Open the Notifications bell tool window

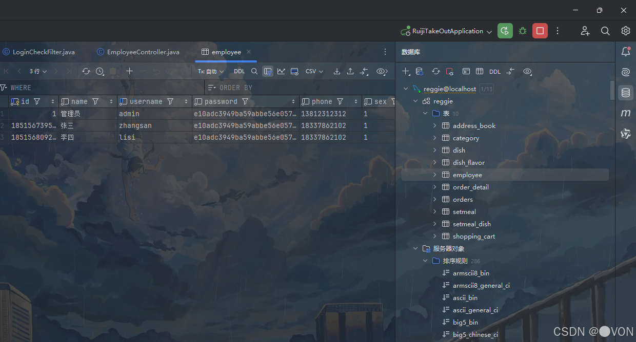[626, 52]
